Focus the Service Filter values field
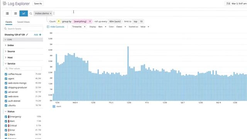Viewport: 247px width, 139px height. point(23,69)
